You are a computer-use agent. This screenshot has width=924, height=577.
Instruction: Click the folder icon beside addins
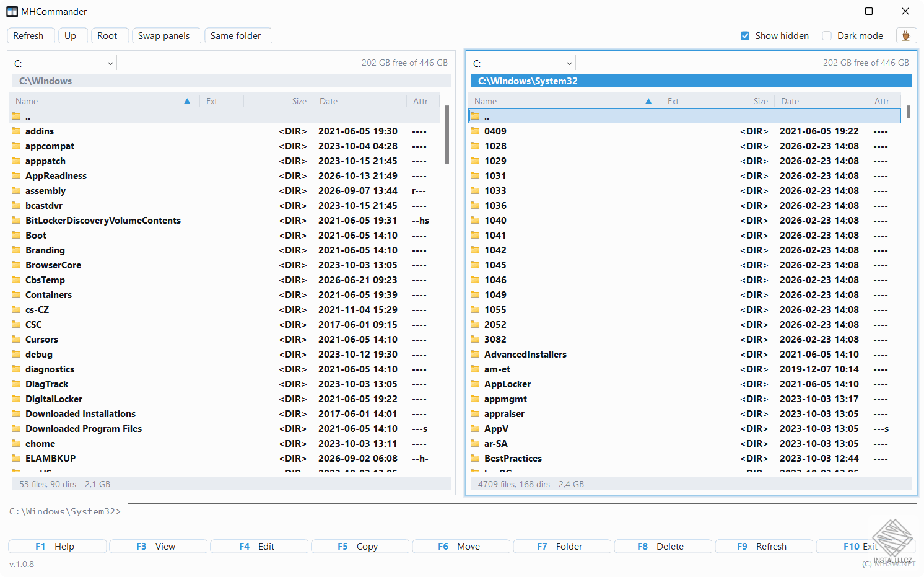click(x=16, y=131)
